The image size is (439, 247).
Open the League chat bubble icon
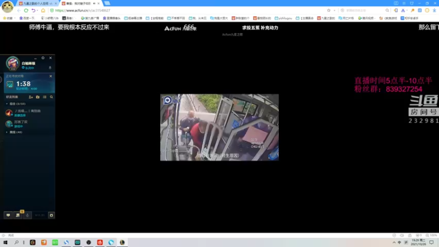click(8, 215)
